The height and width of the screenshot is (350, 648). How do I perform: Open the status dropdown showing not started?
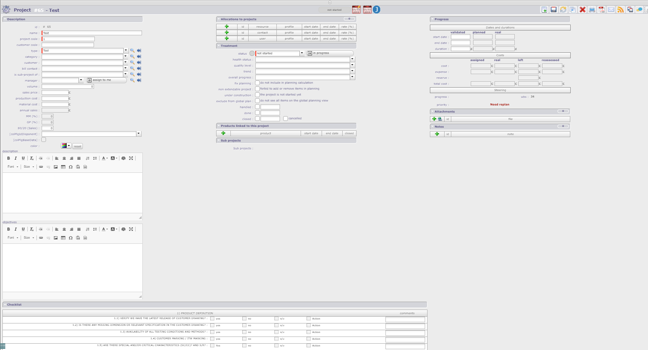click(302, 53)
